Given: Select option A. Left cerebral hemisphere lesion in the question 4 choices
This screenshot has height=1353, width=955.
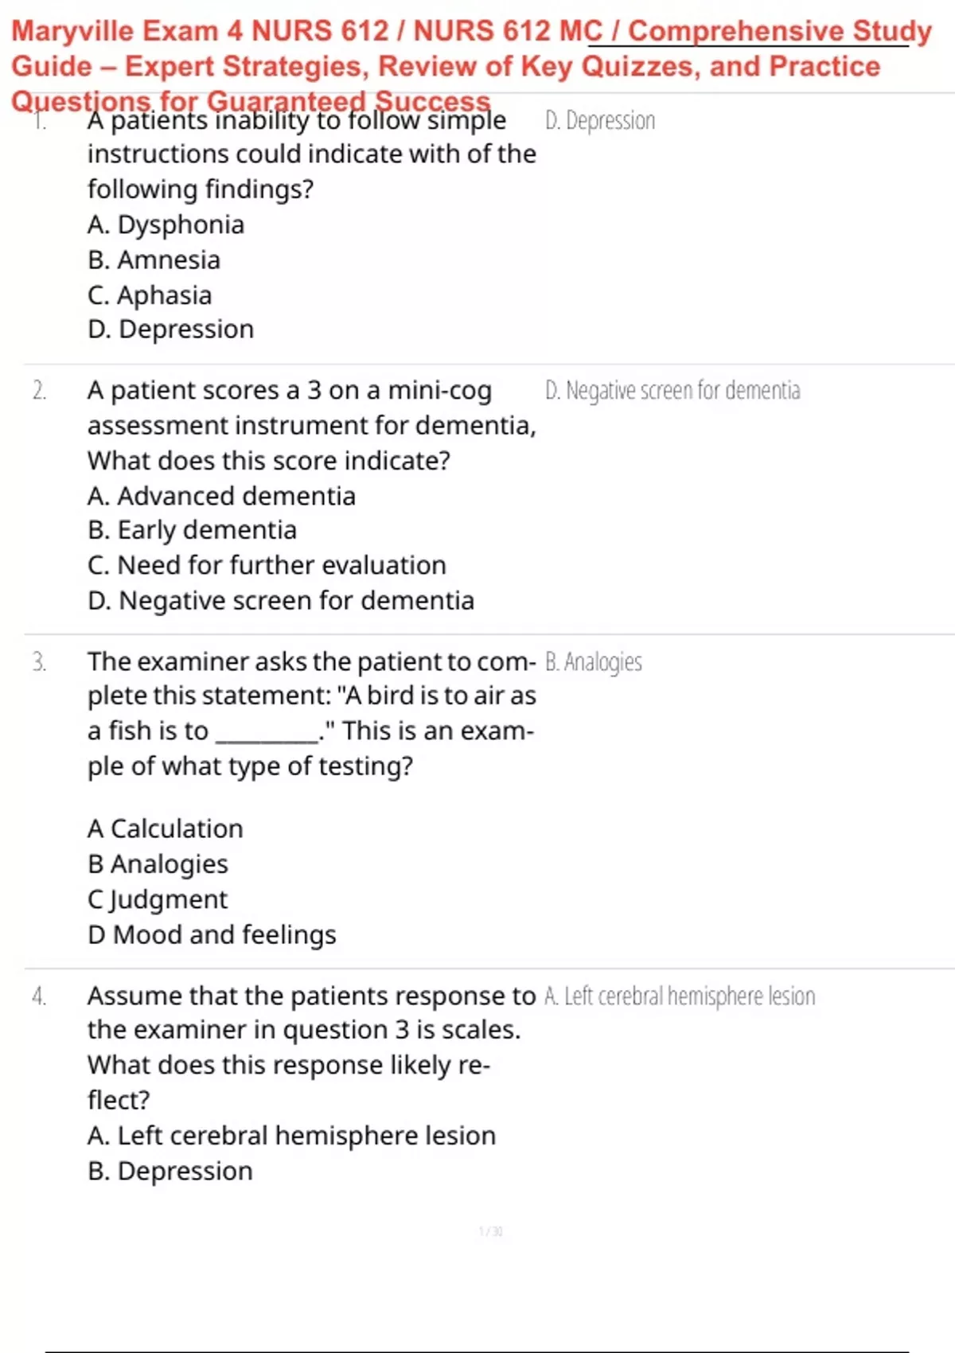Looking at the screenshot, I should tap(291, 1136).
